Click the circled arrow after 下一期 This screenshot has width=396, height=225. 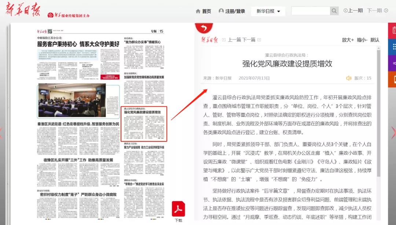coord(386,11)
